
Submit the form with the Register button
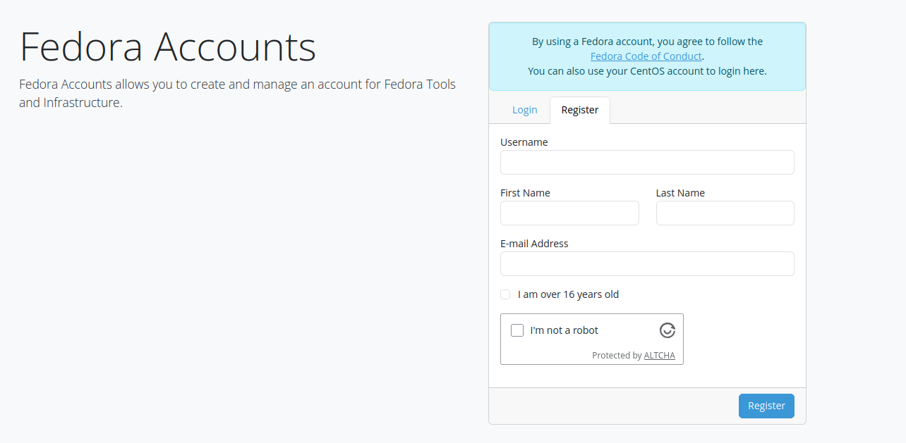766,406
